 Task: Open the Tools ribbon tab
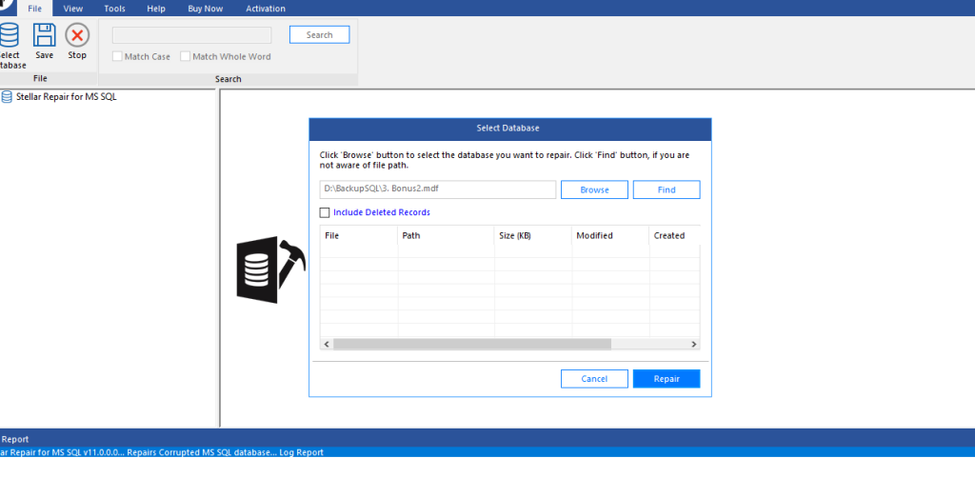tap(114, 9)
